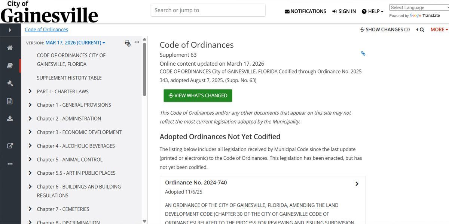Open Chapter 5 - Animal Control text
The height and width of the screenshot is (224, 449).
(x=70, y=159)
